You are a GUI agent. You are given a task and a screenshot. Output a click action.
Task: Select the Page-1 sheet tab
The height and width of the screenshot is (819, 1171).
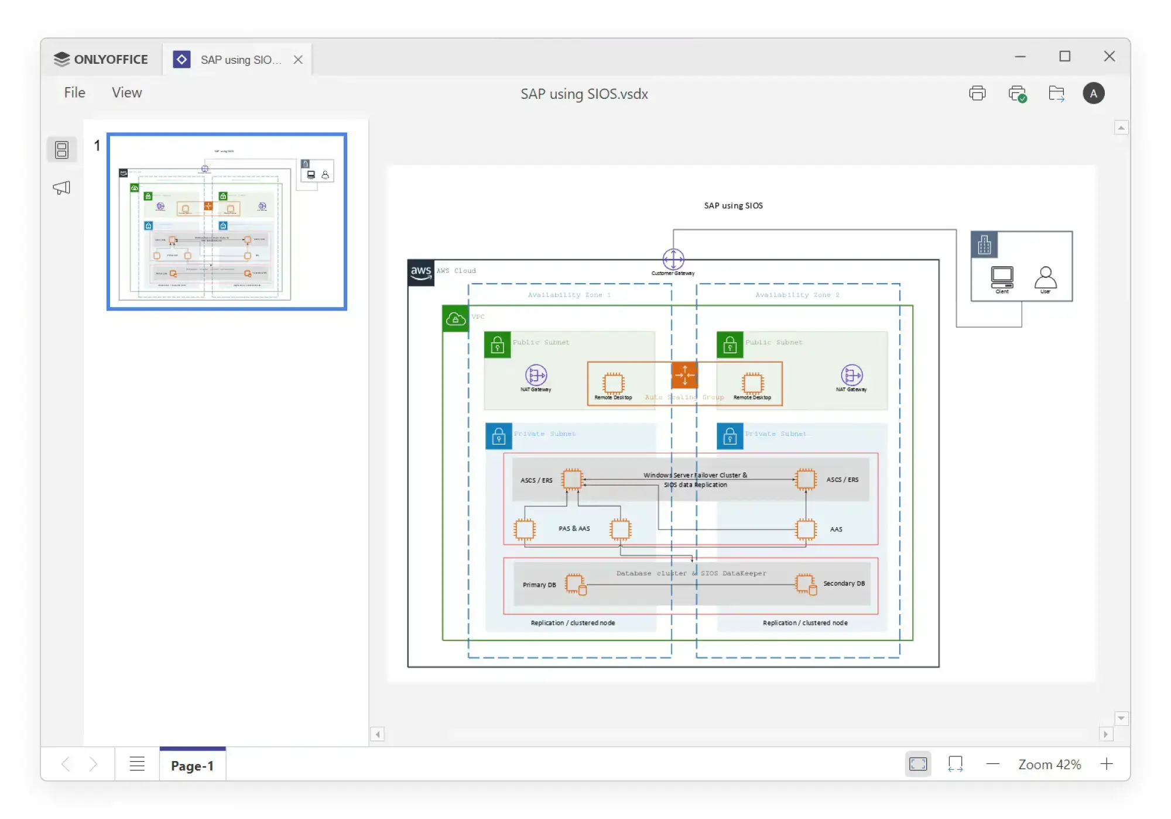click(x=192, y=765)
